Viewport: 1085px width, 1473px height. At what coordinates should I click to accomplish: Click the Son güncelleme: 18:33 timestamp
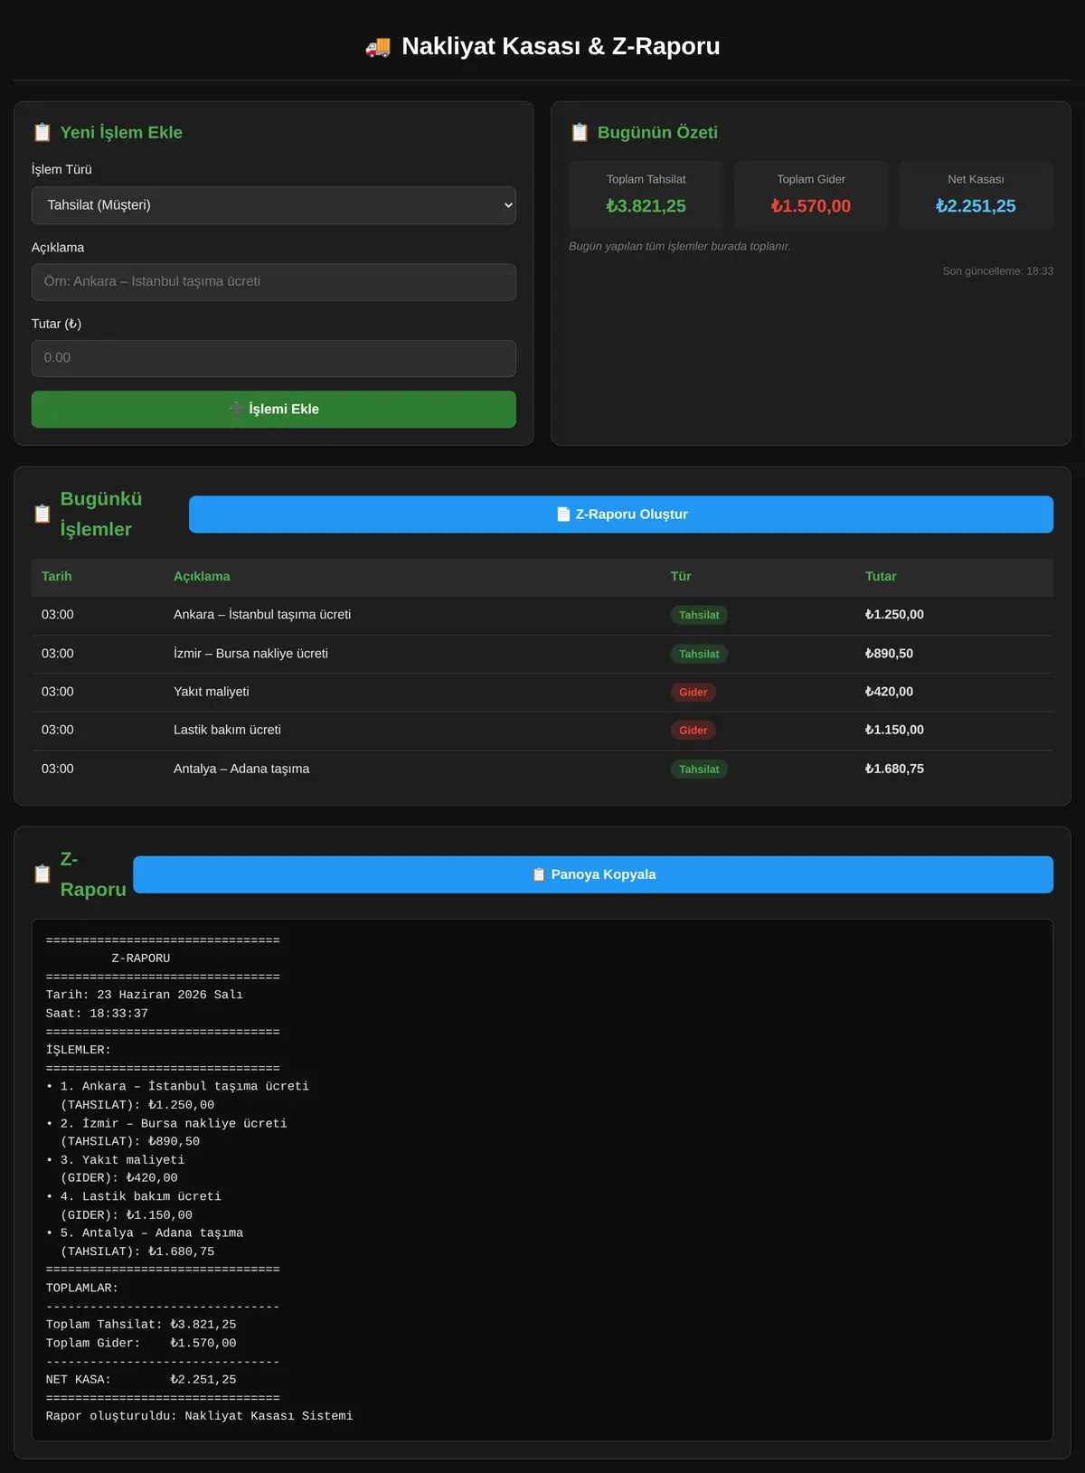click(x=997, y=271)
